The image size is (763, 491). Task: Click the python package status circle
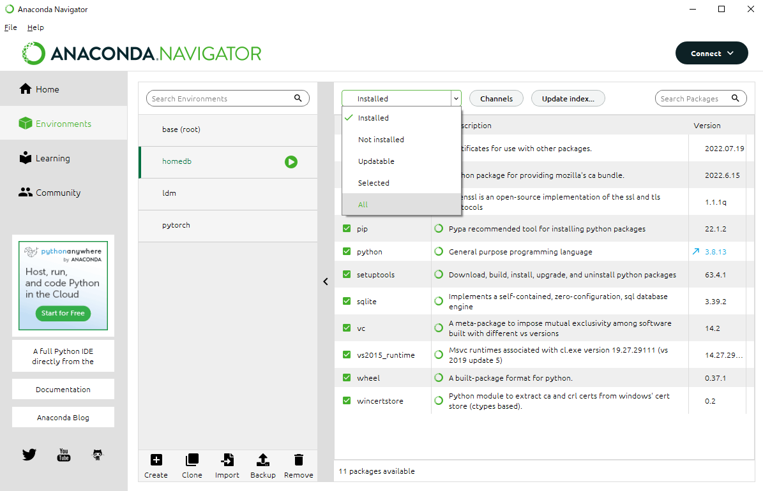(439, 251)
